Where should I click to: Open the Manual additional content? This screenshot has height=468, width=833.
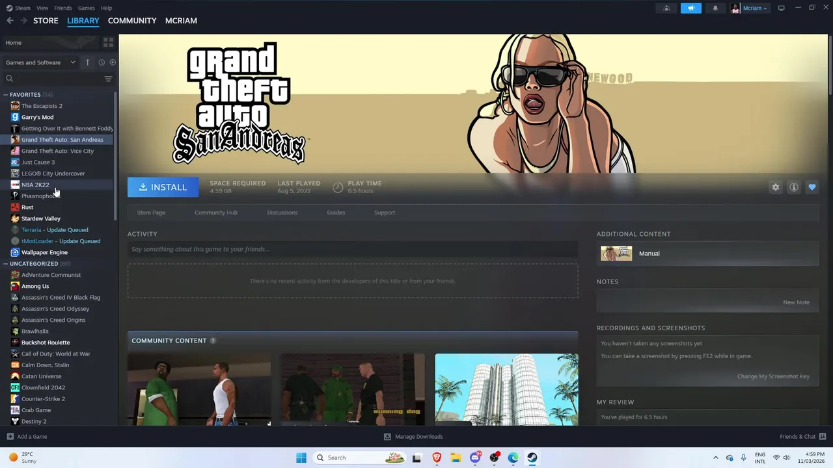point(707,253)
